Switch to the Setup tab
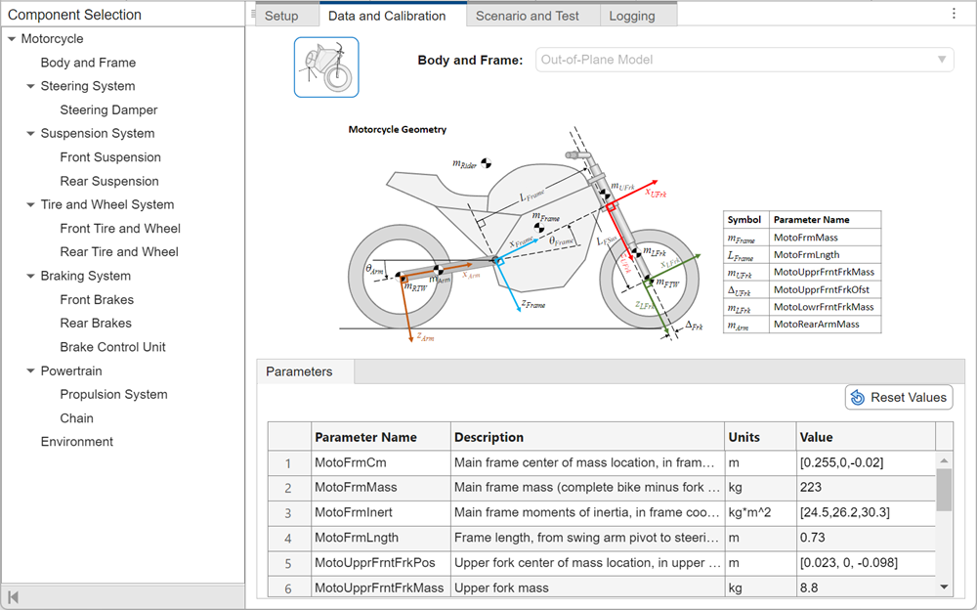The height and width of the screenshot is (610, 977). (x=282, y=15)
